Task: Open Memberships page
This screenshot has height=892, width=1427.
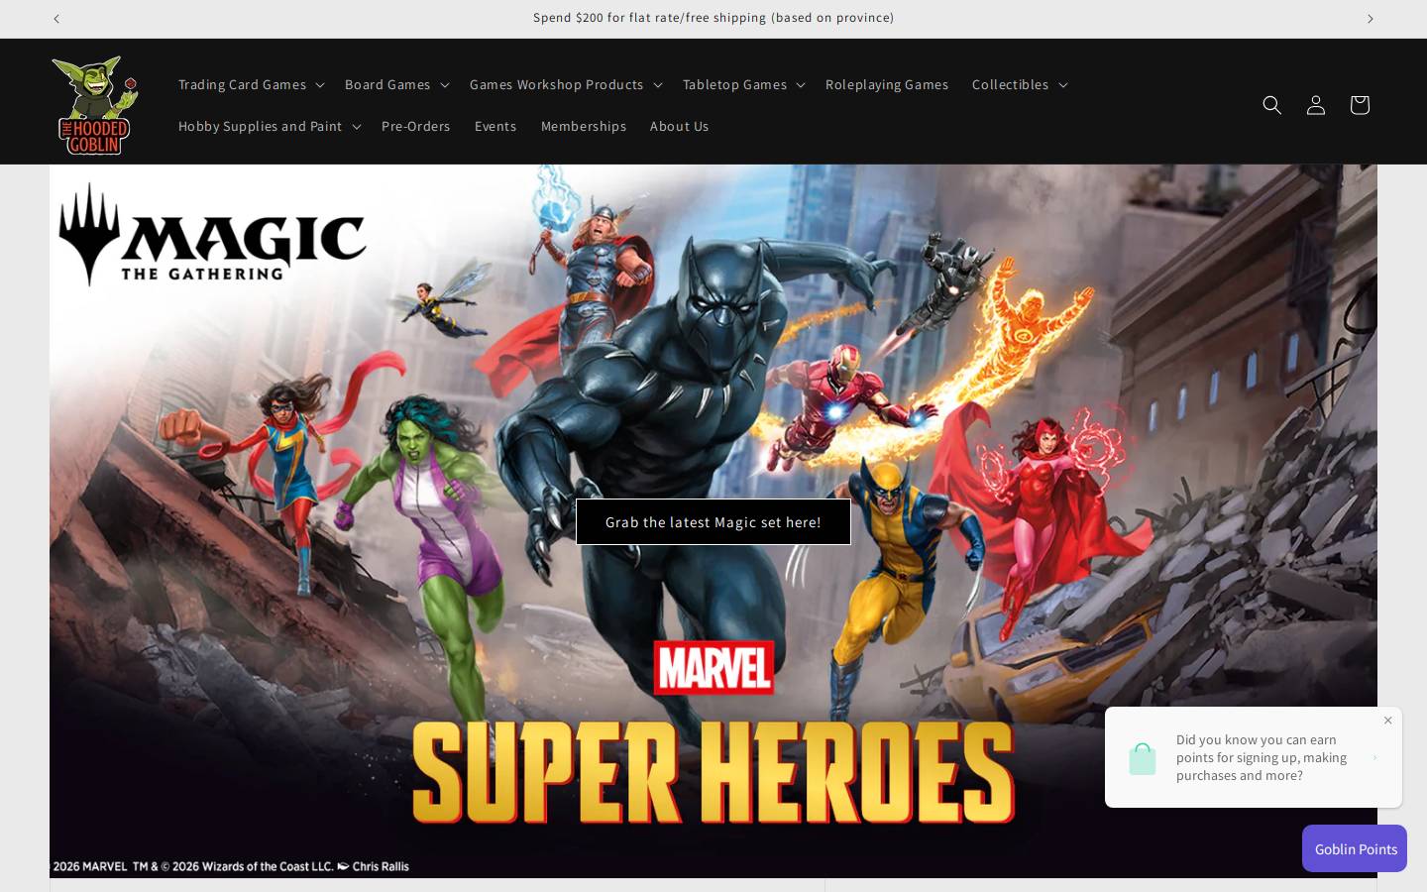Action: (x=584, y=126)
